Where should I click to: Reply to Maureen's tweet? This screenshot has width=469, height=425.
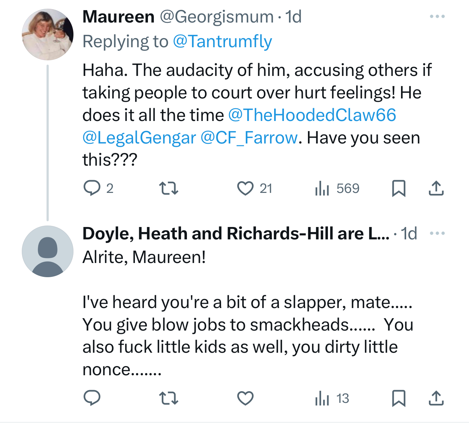tap(92, 188)
